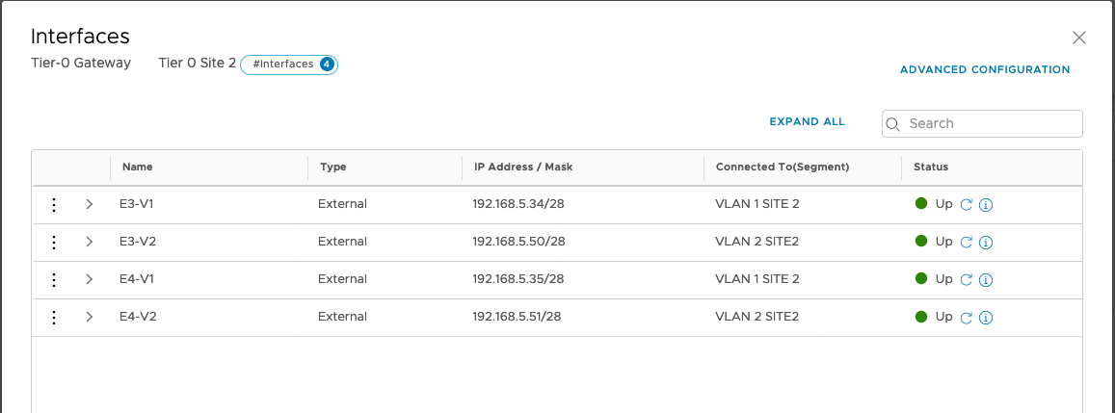Show status info for interface E3-V2
This screenshot has height=413, width=1115.
(986, 242)
